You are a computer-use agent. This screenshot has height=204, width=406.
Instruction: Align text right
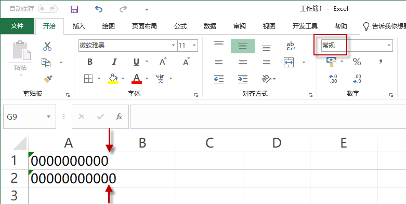[267, 63]
